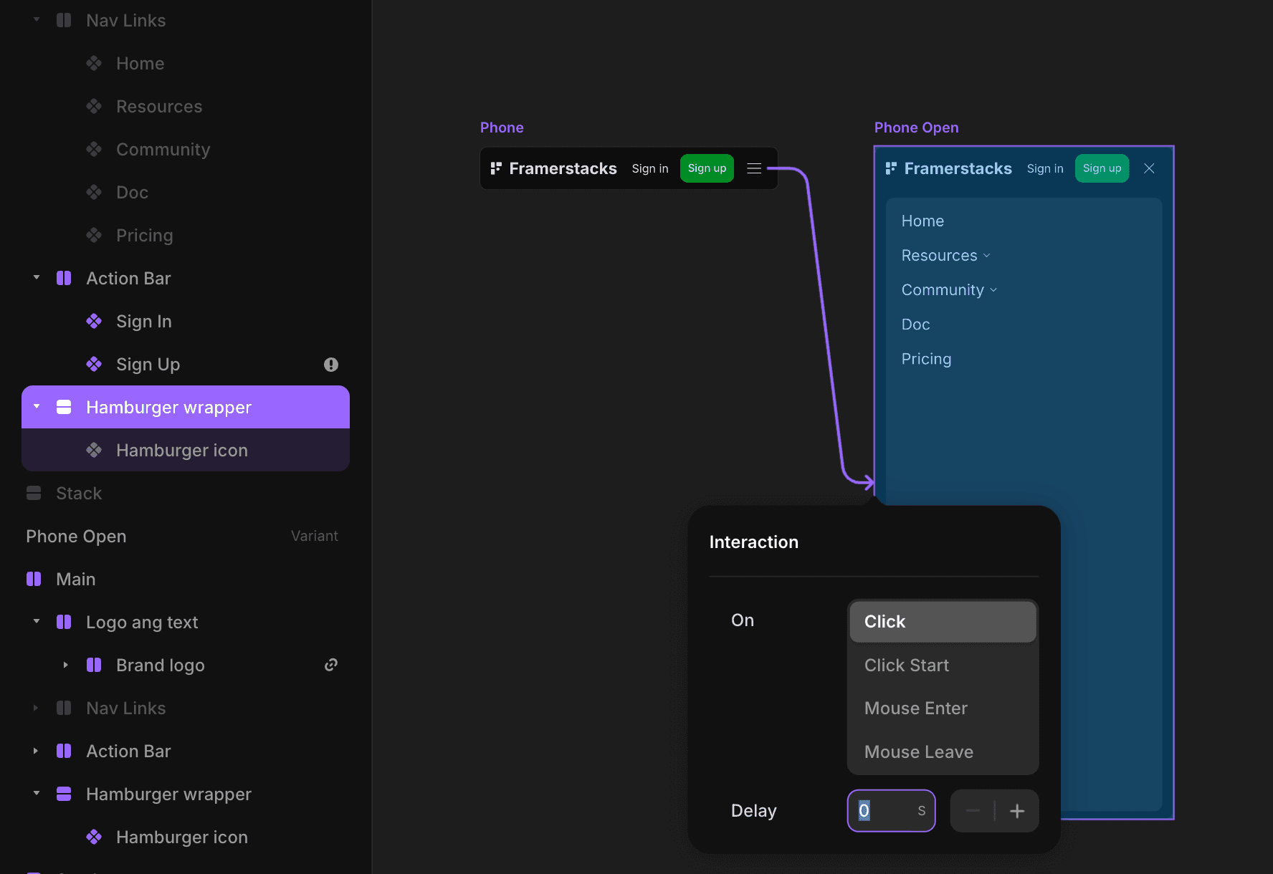Select Mouse Enter from the interaction menu

(x=916, y=708)
